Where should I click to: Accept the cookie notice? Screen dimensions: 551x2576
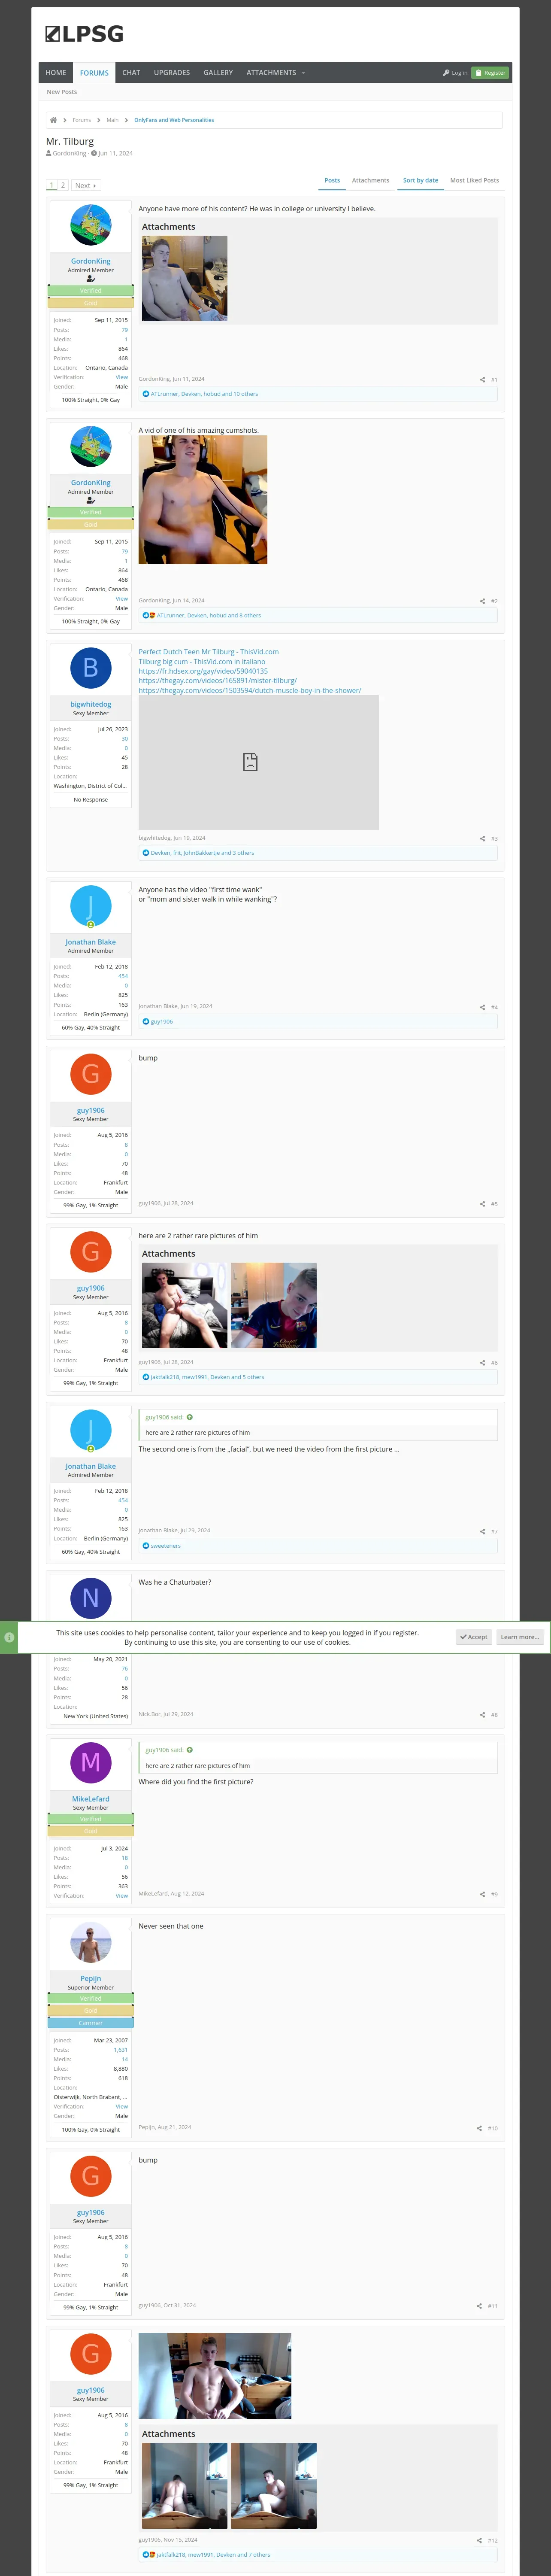pos(474,1637)
